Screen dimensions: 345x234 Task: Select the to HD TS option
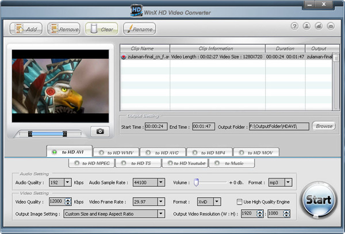[138, 163]
